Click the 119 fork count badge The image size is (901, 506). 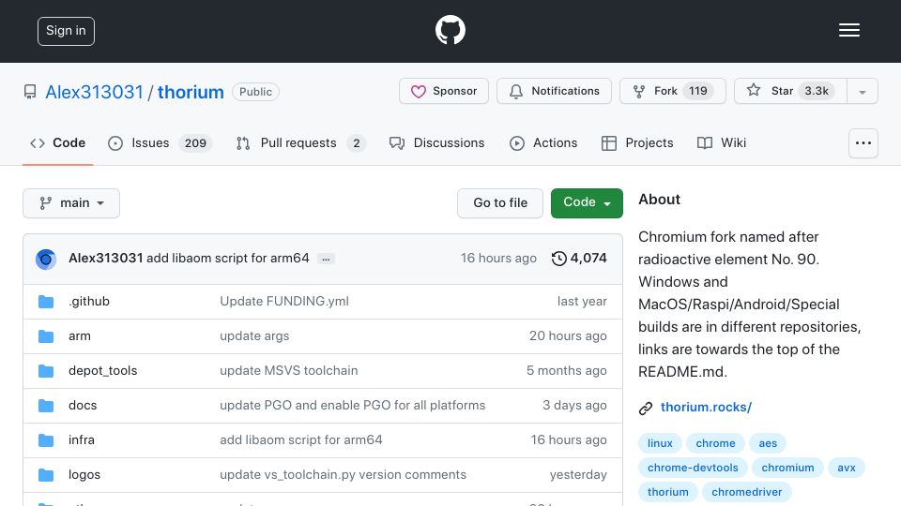point(698,91)
